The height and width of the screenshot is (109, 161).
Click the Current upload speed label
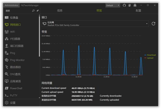click(x=52, y=92)
